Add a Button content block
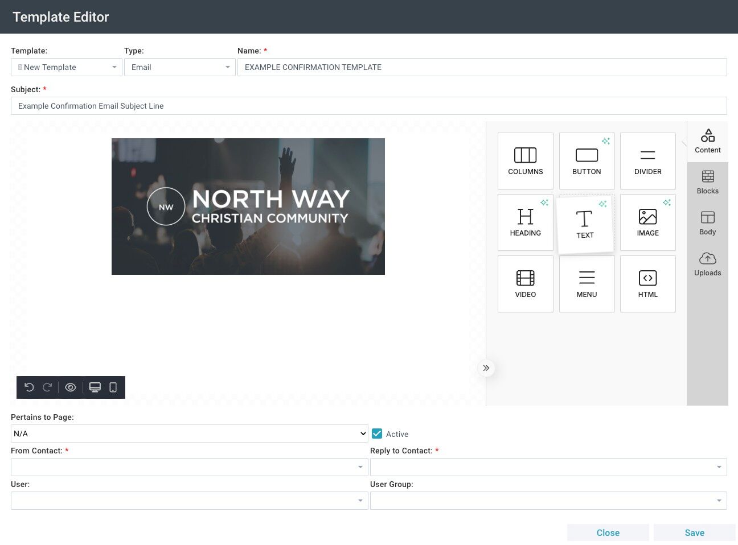This screenshot has height=545, width=738. point(587,161)
